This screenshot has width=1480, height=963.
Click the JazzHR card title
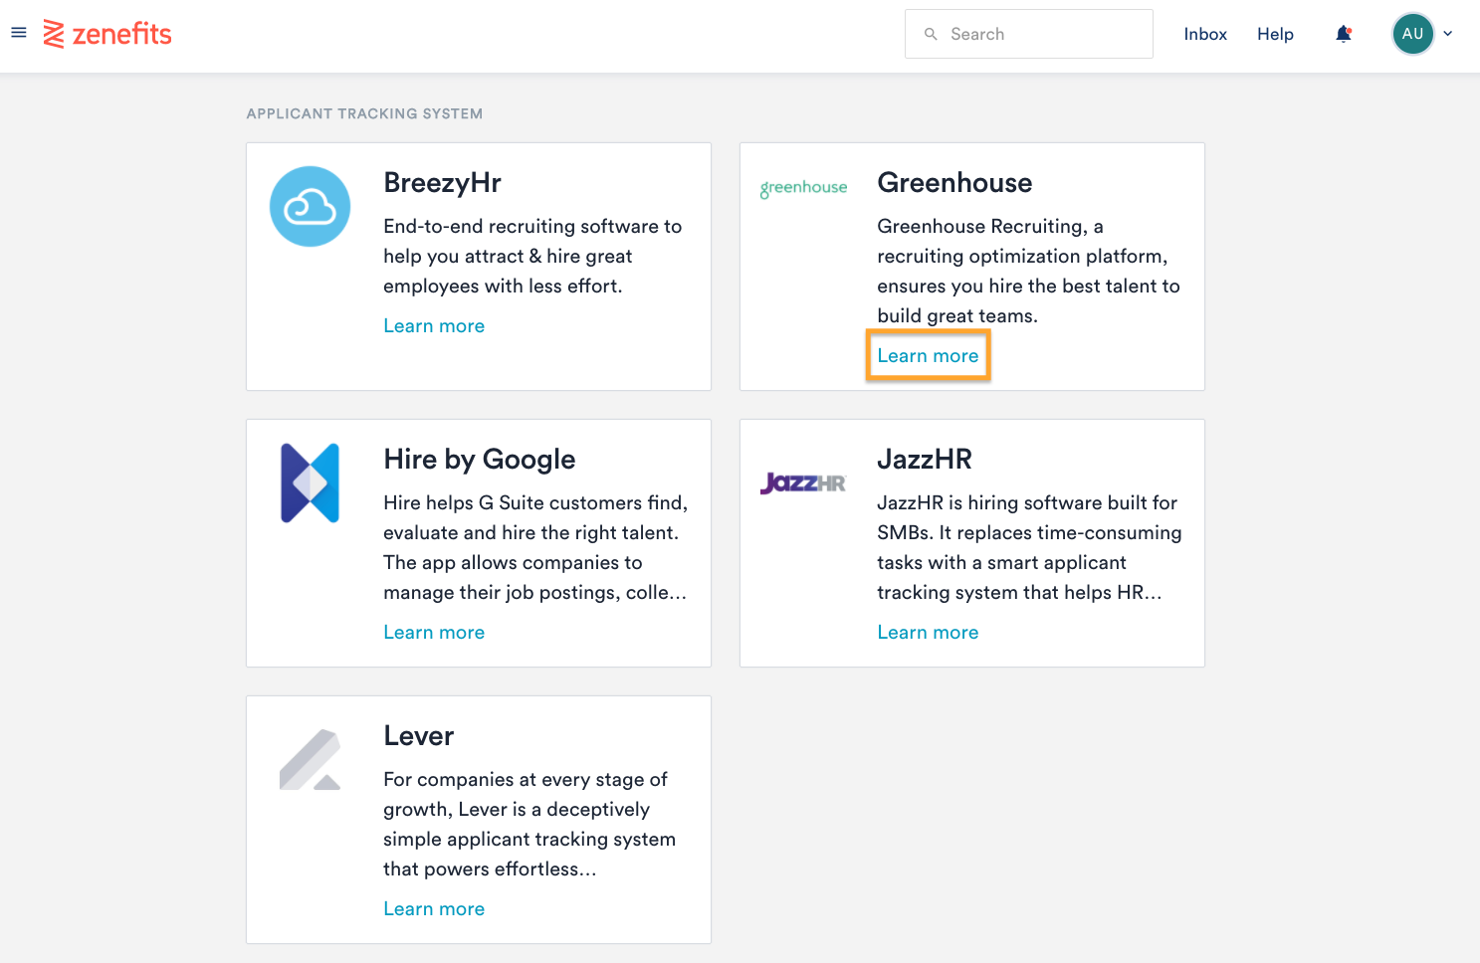[925, 460]
